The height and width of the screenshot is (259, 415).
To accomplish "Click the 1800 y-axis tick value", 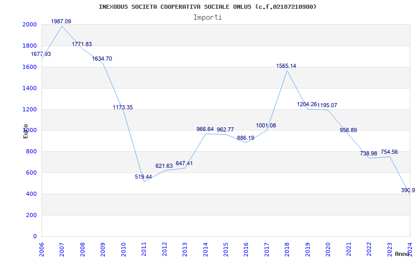I will pyautogui.click(x=30, y=46).
